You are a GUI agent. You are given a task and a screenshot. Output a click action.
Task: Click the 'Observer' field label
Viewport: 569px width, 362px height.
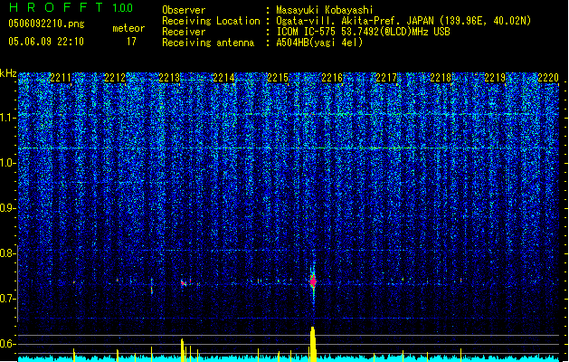184,10
